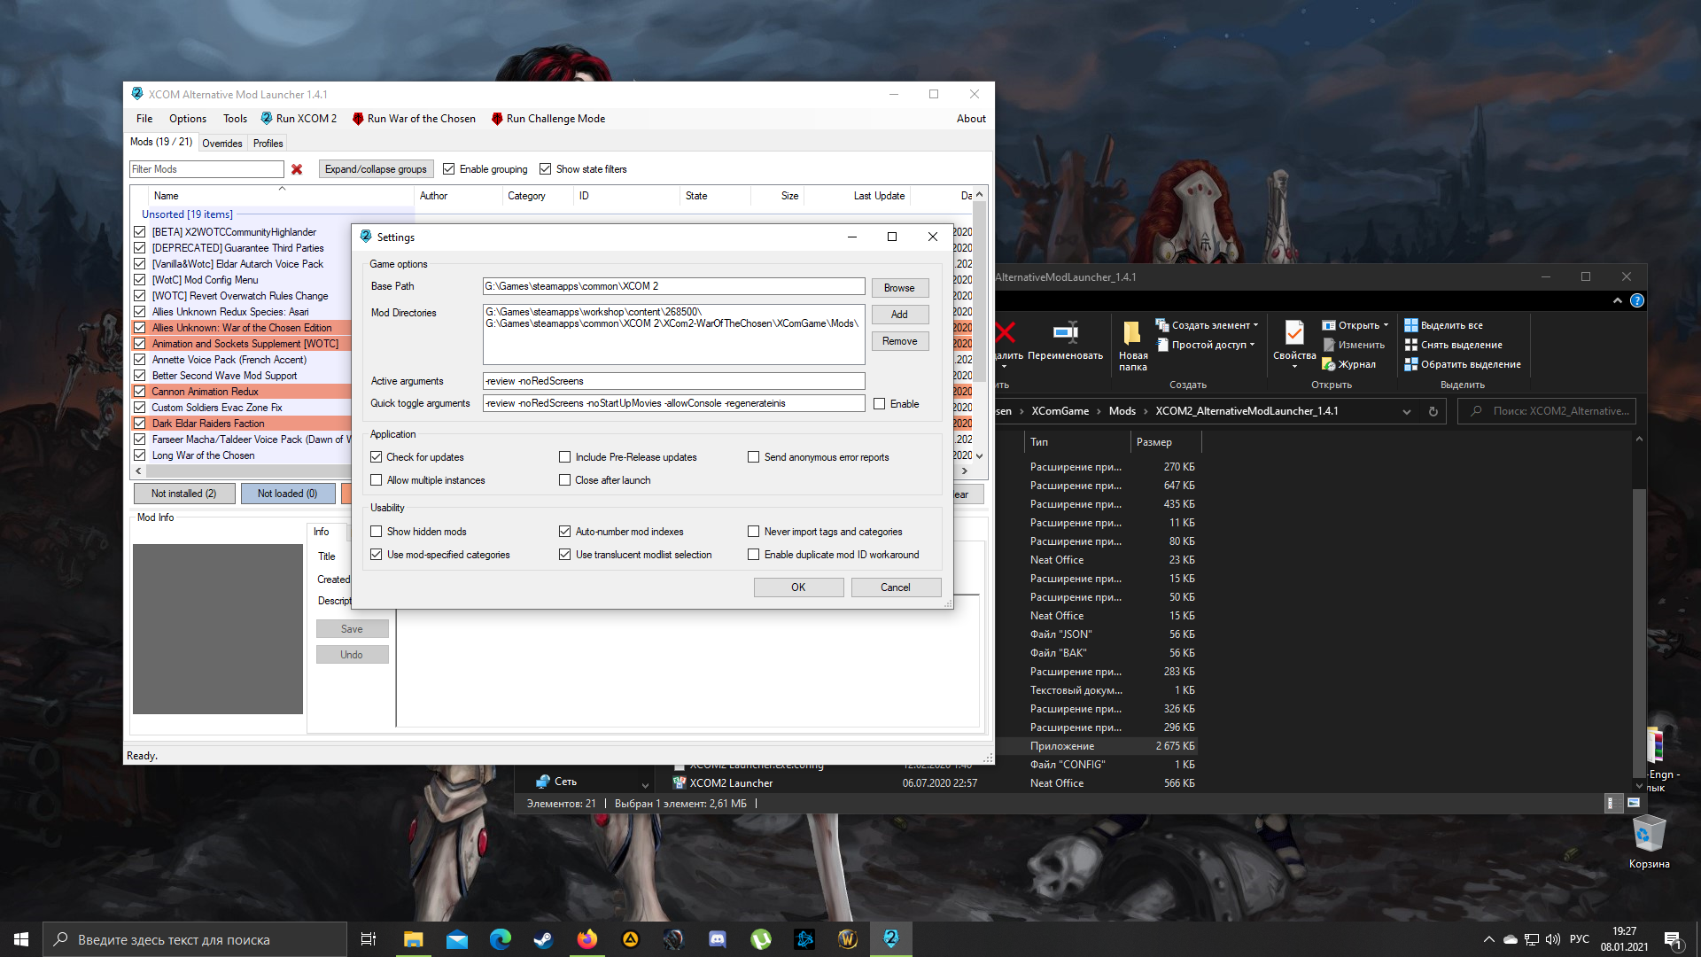
Task: Enable Allow multiple instances checkbox
Action: pyautogui.click(x=377, y=480)
